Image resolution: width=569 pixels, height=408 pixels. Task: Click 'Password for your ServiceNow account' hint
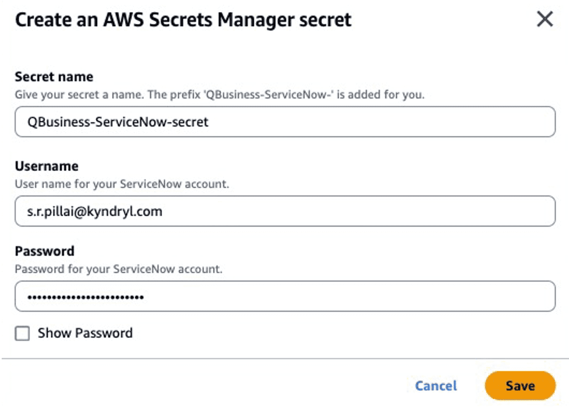tap(118, 269)
